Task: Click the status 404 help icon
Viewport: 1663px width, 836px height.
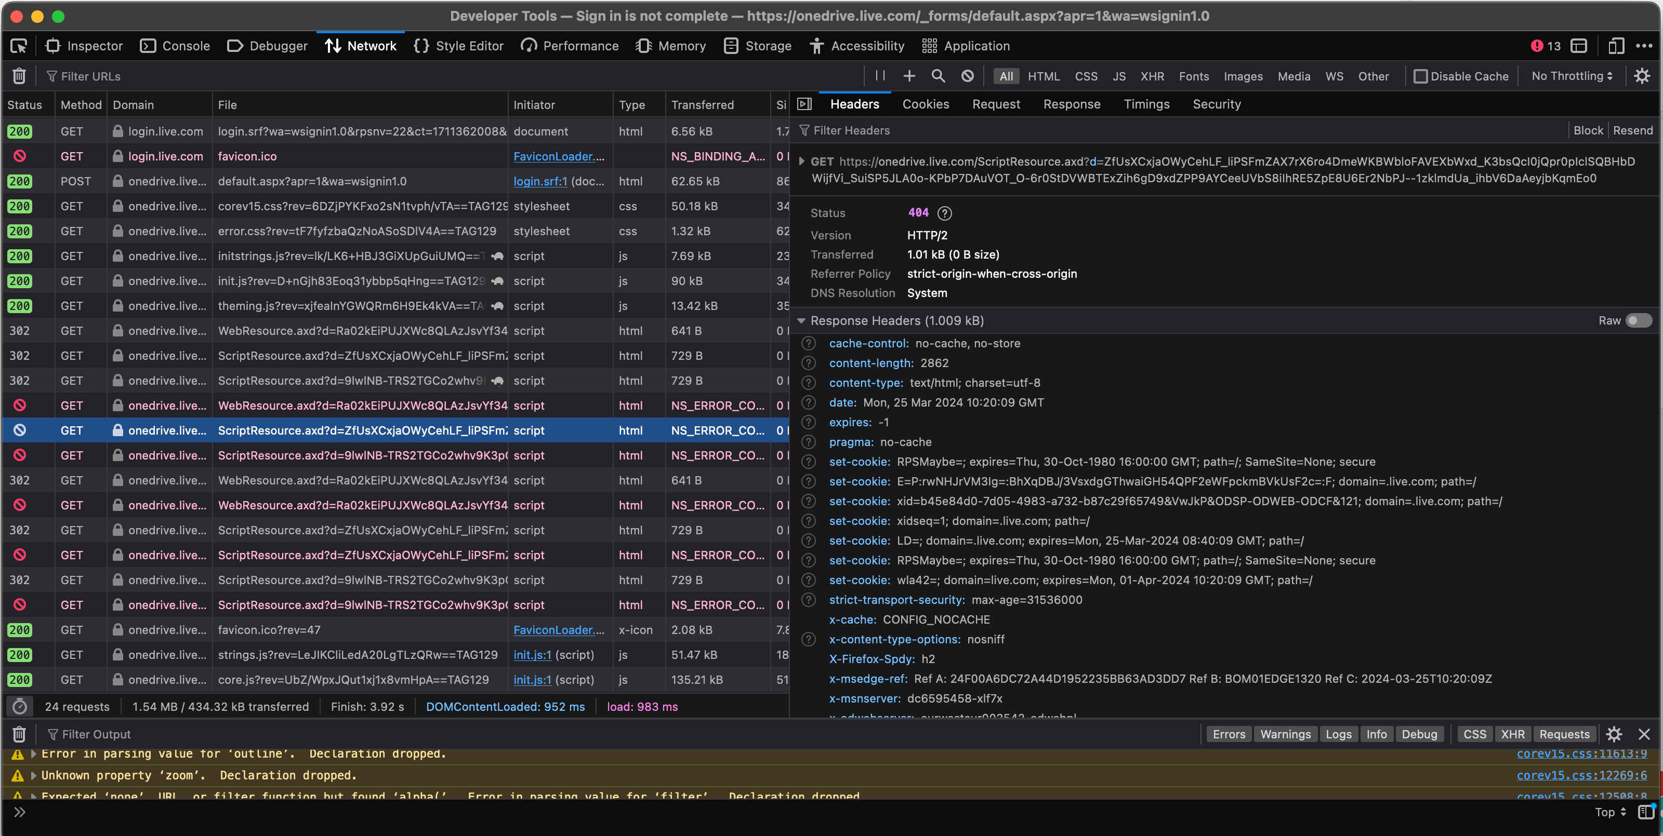Action: (944, 213)
